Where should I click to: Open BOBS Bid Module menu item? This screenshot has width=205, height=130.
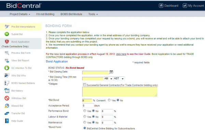pos(71,14)
